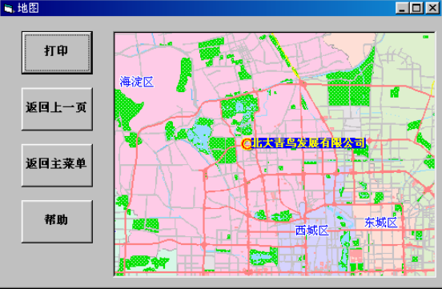Click the 海淀区 district label
The height and width of the screenshot is (289, 442).
137,82
